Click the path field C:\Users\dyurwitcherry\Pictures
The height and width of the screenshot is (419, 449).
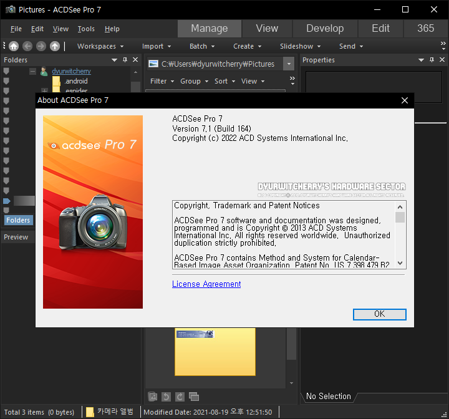pyautogui.click(x=218, y=64)
